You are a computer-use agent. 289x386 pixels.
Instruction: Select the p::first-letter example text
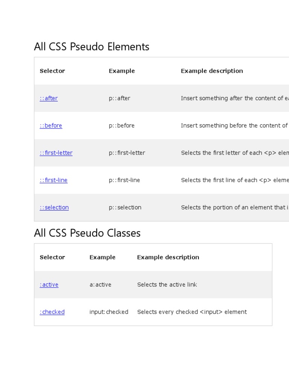pyautogui.click(x=127, y=153)
